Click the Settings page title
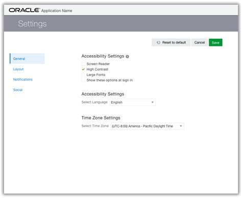The height and width of the screenshot is (198, 242). 32,24
